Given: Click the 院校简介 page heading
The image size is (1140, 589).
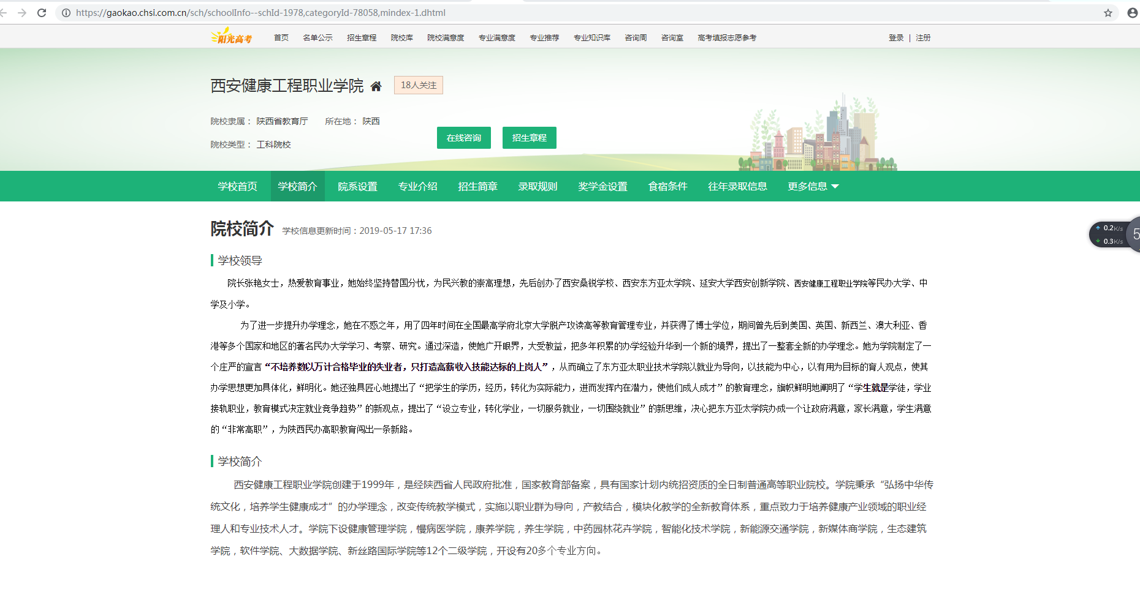Looking at the screenshot, I should pyautogui.click(x=242, y=228).
